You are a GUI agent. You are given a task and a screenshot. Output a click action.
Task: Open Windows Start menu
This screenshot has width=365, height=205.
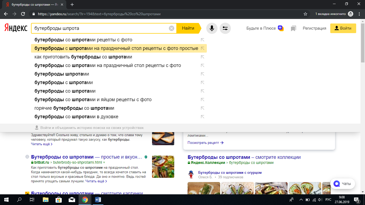(6, 200)
